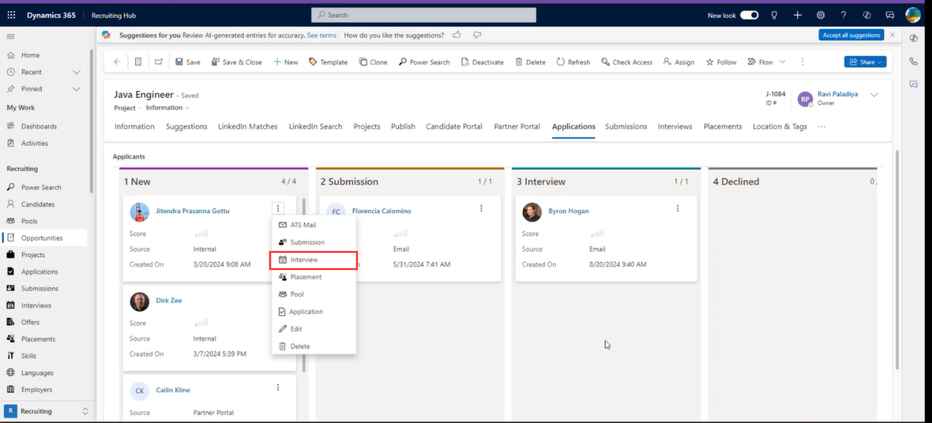
Task: Expand the Flow dropdown arrow
Action: [x=782, y=62]
